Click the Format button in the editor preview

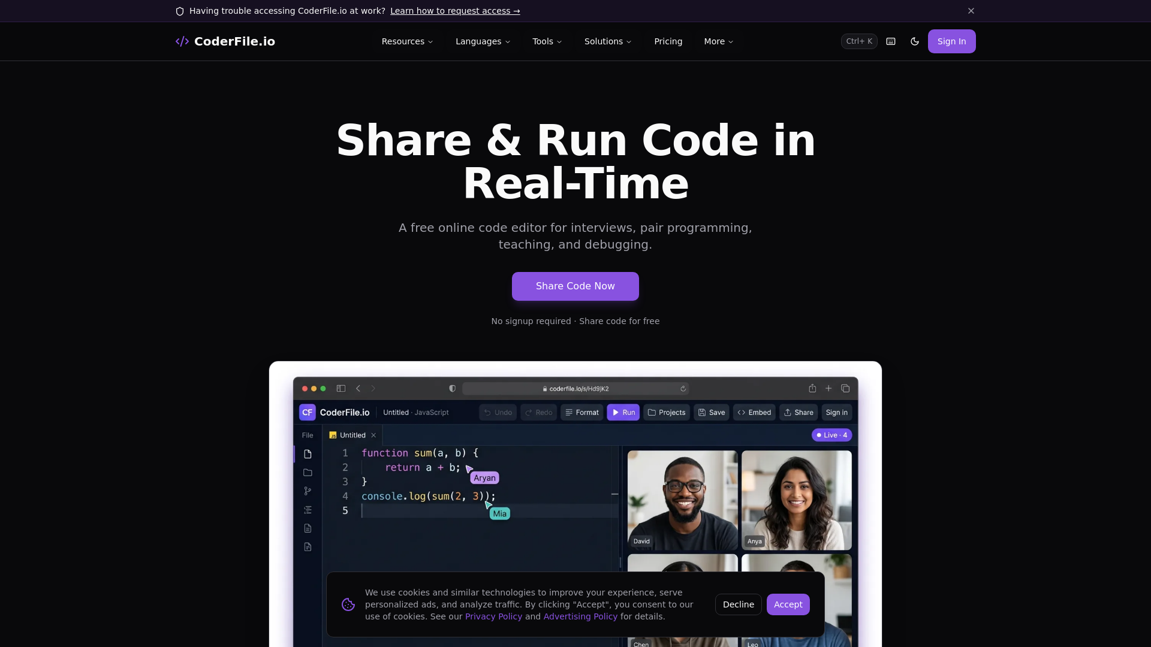[x=581, y=412]
